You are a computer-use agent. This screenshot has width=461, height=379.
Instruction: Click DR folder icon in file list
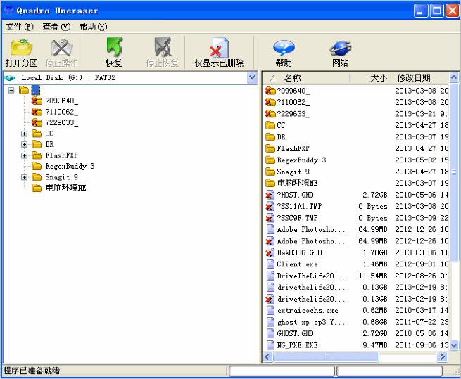[270, 137]
